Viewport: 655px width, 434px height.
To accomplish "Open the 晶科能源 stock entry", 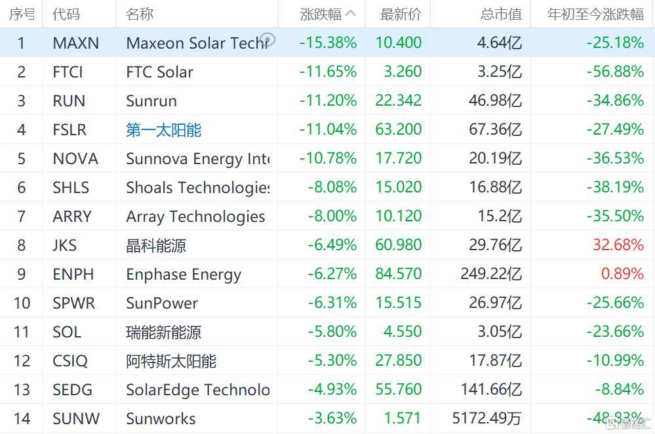I will pyautogui.click(x=156, y=246).
